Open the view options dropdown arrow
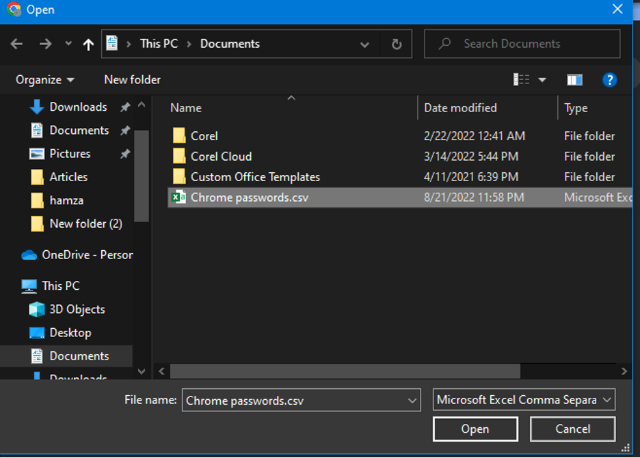Viewport: 640px width, 458px height. click(542, 80)
